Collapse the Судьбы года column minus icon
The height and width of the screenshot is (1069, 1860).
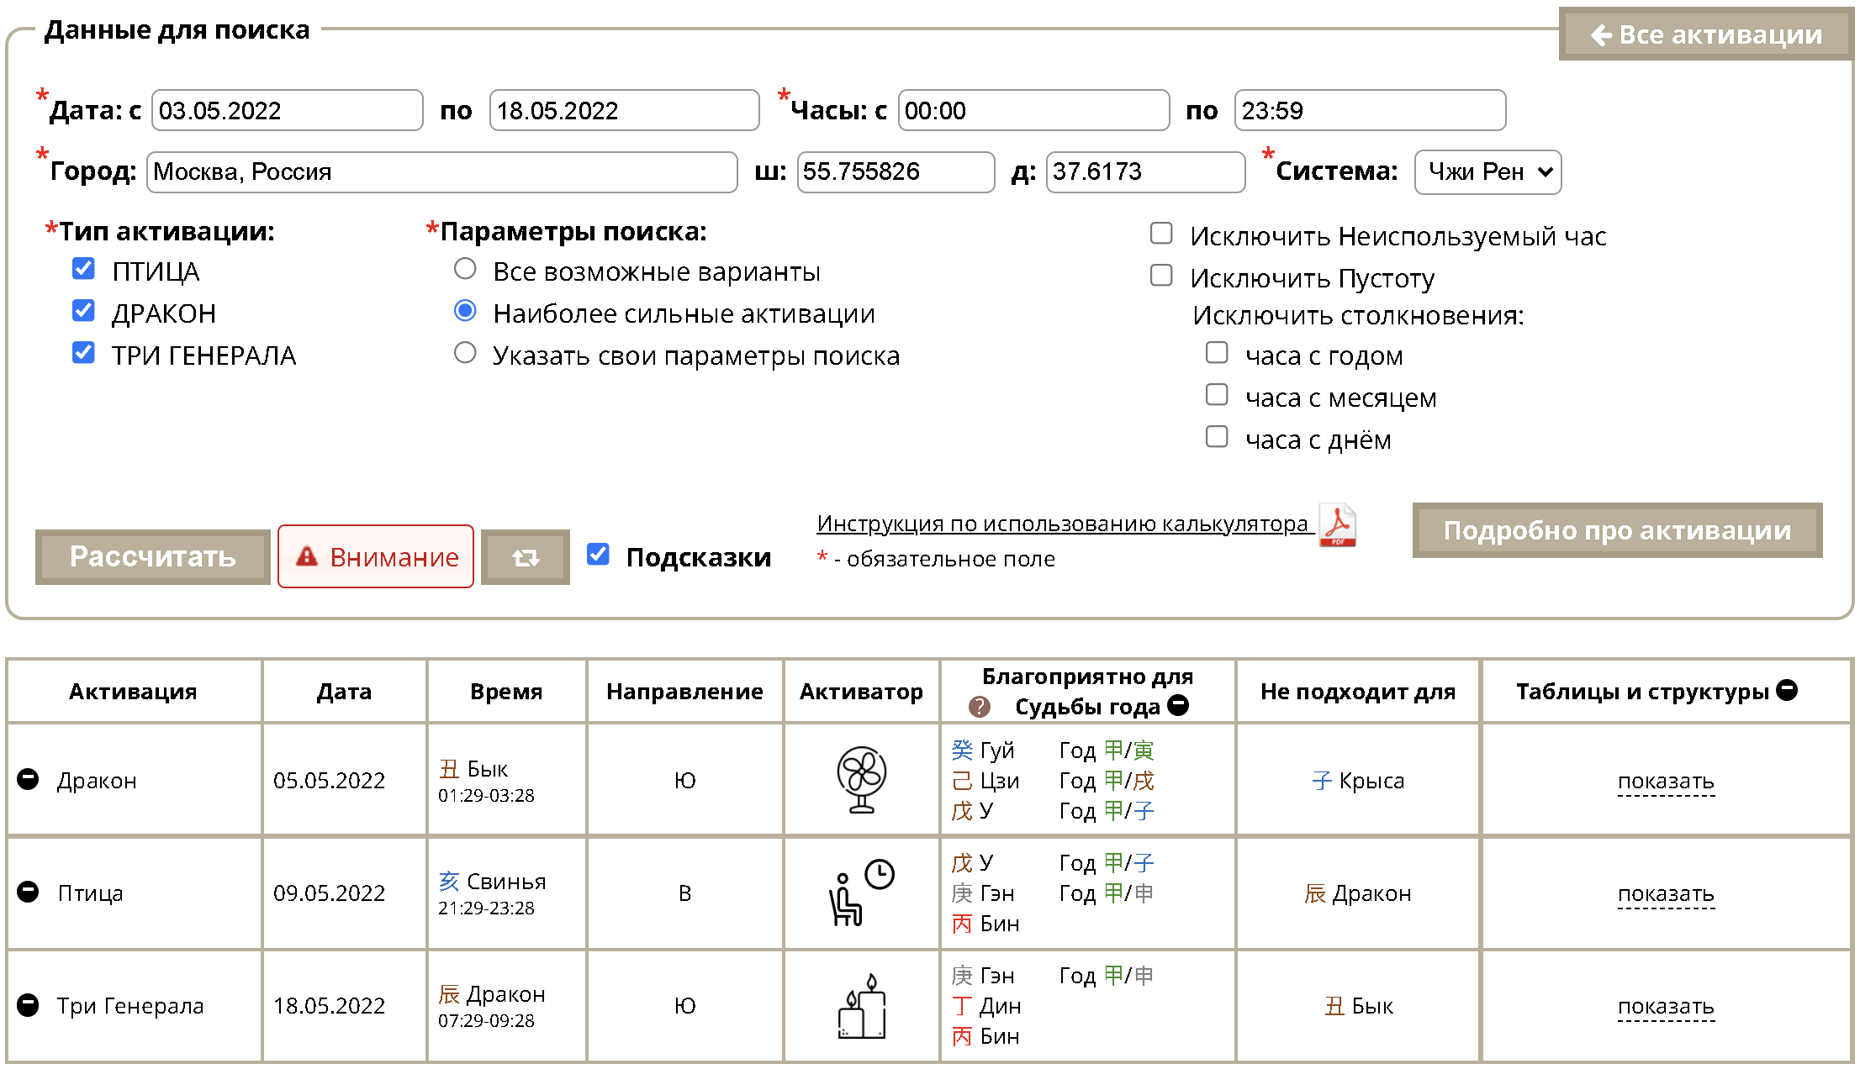click(x=1179, y=705)
